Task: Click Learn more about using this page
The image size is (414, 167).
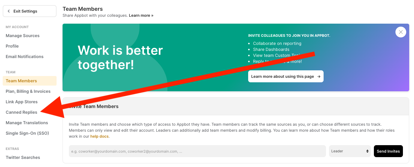Action: tap(286, 76)
